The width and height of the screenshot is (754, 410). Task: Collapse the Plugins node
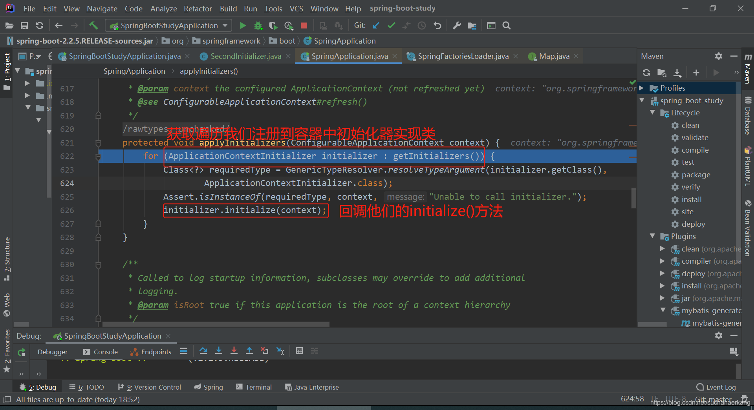pyautogui.click(x=653, y=236)
